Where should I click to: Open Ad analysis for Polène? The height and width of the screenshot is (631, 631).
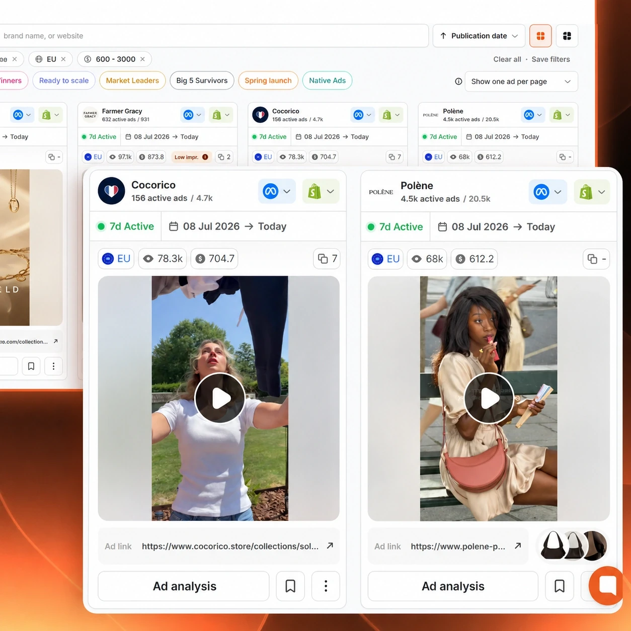tap(453, 586)
